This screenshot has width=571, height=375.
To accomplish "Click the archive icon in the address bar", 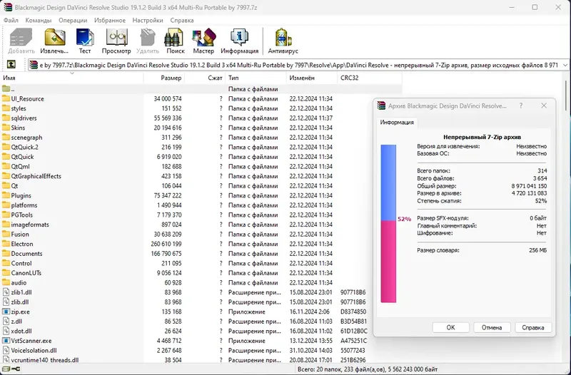I will point(34,65).
